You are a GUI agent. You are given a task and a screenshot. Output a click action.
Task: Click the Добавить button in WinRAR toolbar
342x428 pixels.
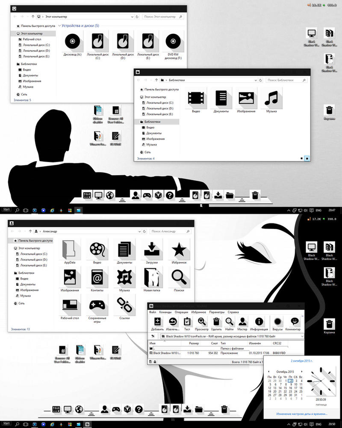(157, 323)
